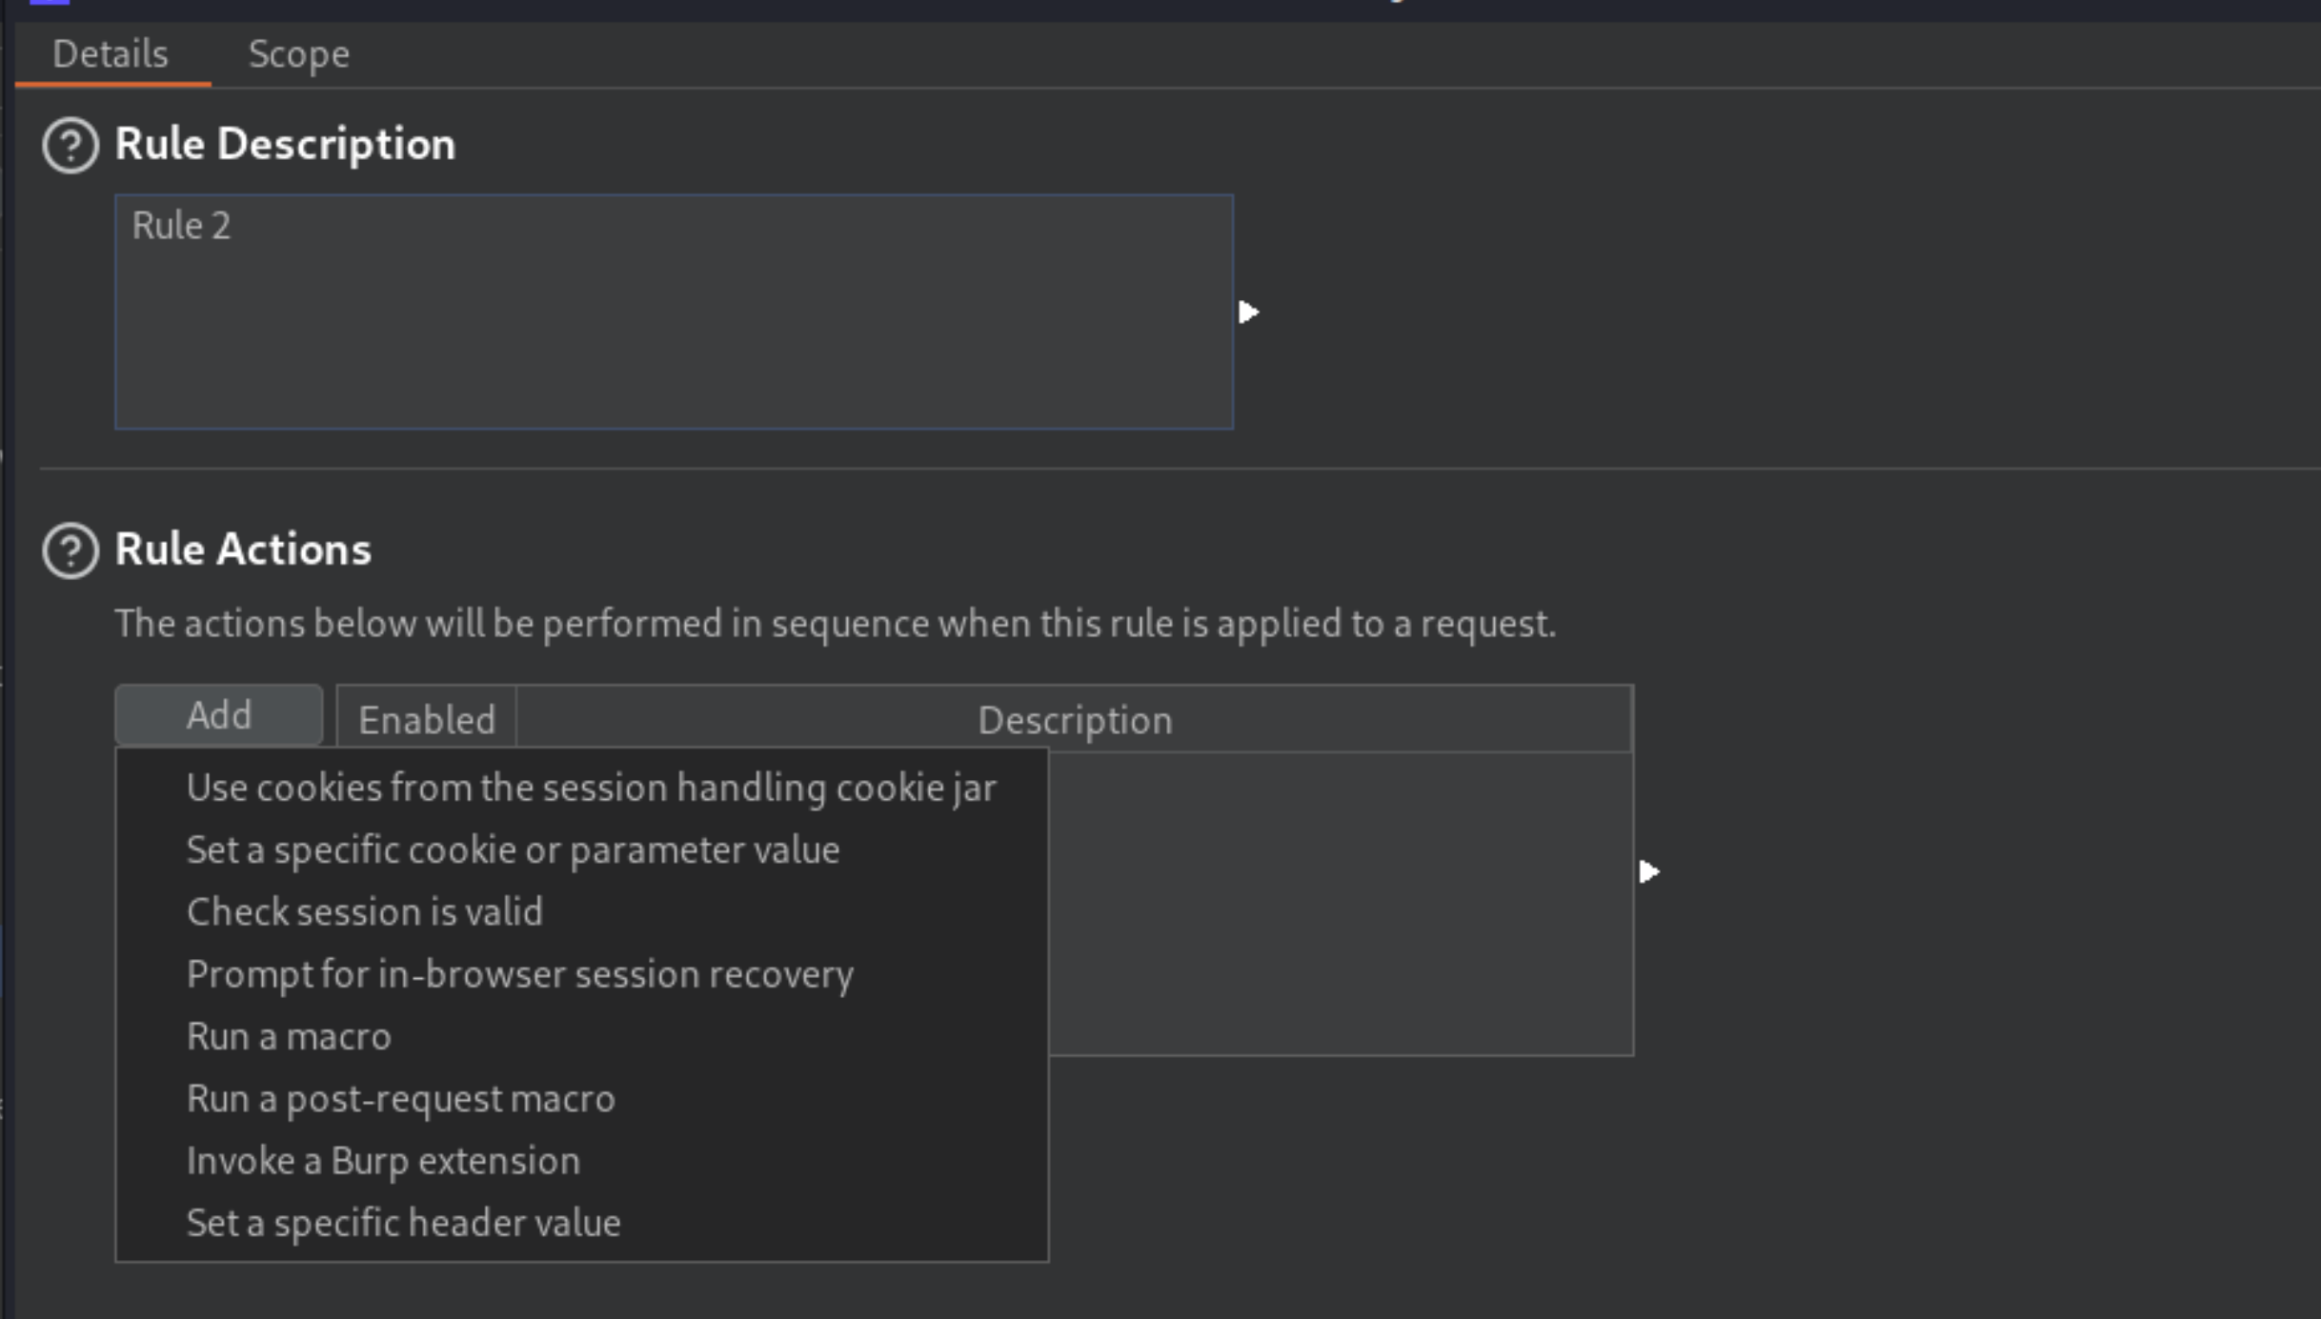2321x1319 pixels.
Task: Click arrow beside Rule Description text box
Action: click(x=1248, y=312)
